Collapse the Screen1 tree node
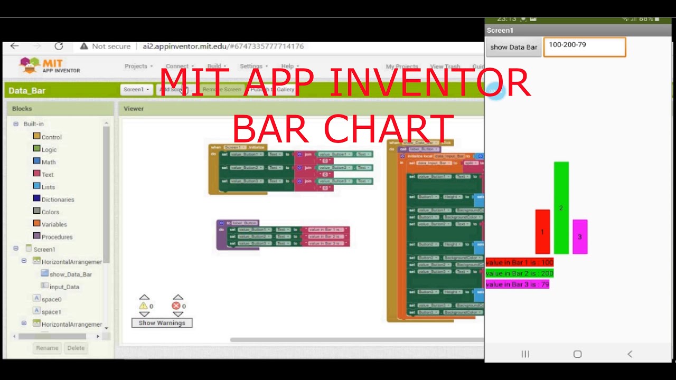Screen dimensions: 676x380 (16, 249)
